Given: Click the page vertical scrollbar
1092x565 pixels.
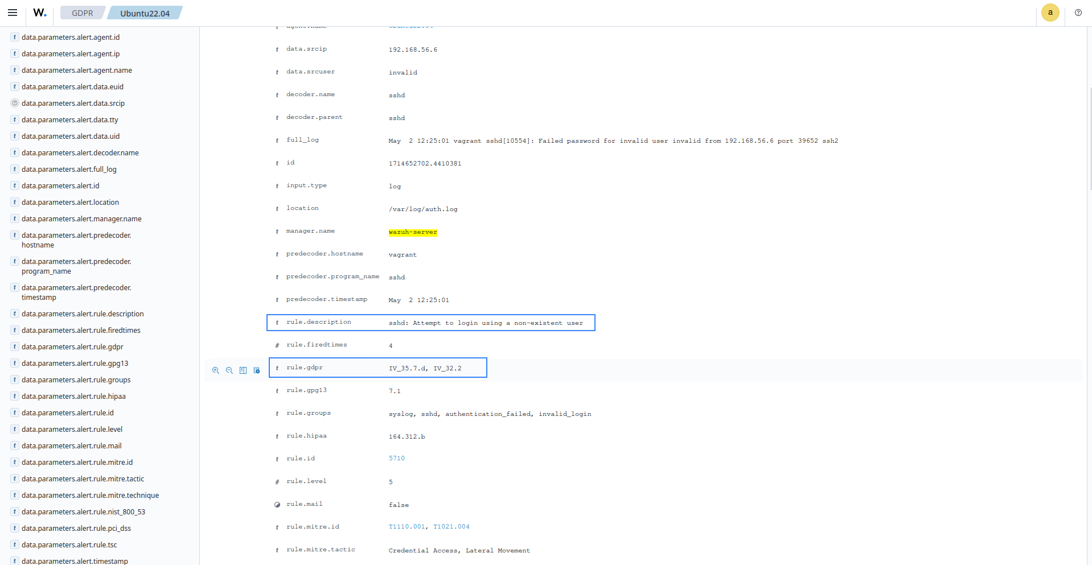Looking at the screenshot, I should (1090, 137).
